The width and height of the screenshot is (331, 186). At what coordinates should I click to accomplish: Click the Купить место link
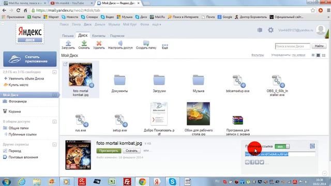pyautogui.click(x=19, y=85)
